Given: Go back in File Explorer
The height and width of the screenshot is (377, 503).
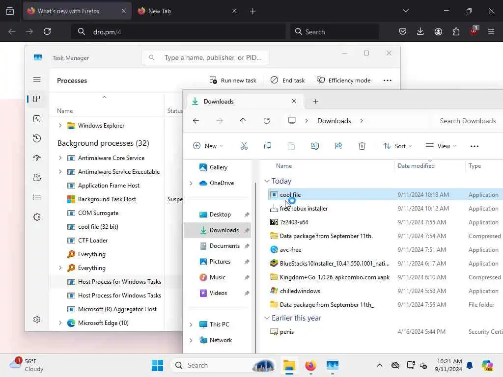Looking at the screenshot, I should coord(196,121).
